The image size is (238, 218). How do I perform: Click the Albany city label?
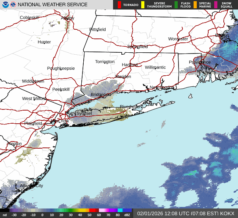tap(67, 18)
